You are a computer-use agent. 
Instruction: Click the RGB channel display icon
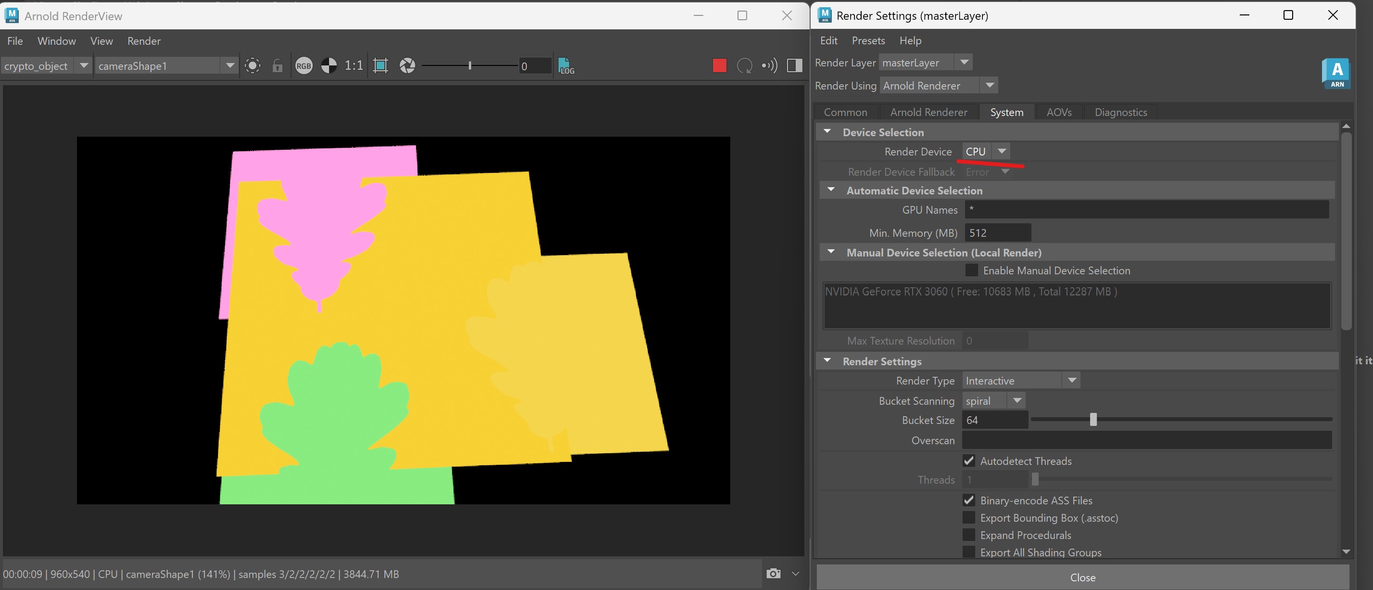point(304,65)
